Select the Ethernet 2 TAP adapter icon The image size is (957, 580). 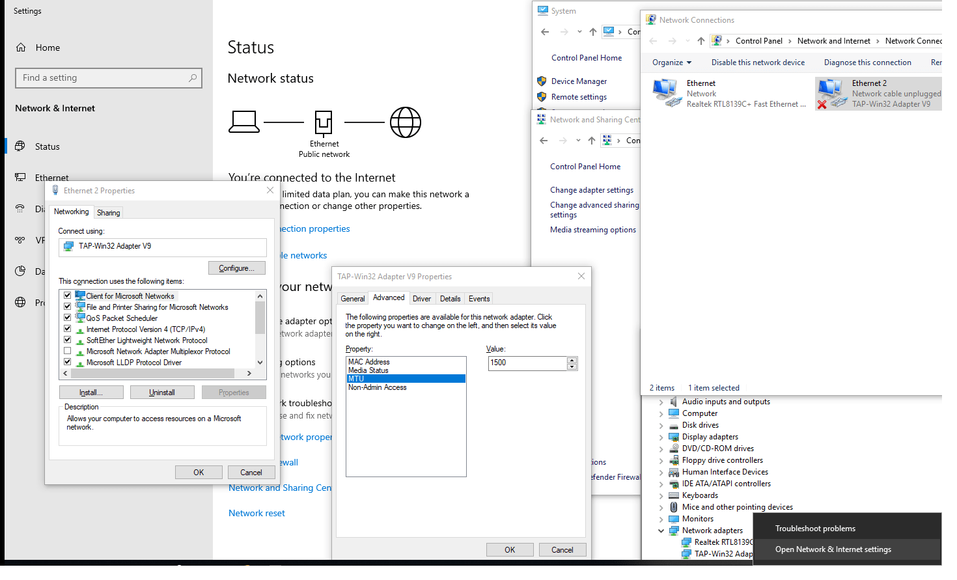(x=833, y=94)
